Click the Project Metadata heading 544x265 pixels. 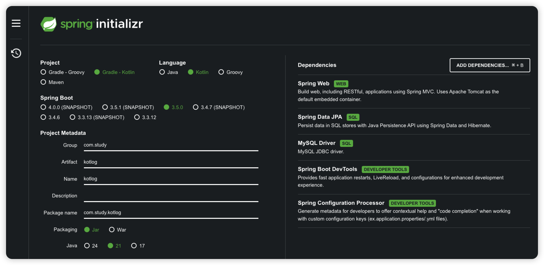(x=63, y=133)
